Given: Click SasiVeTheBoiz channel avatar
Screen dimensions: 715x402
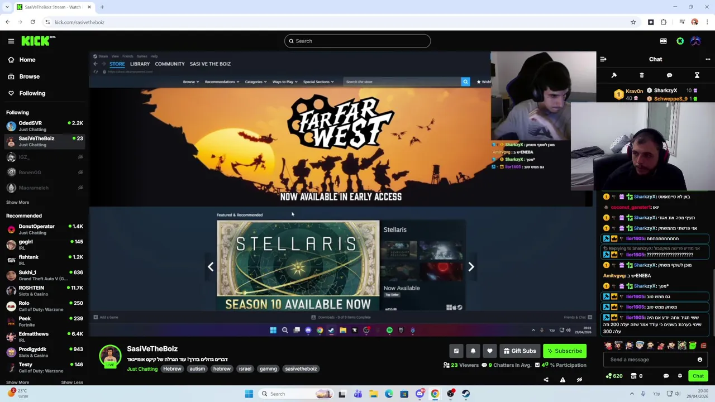Looking at the screenshot, I should pos(110,356).
